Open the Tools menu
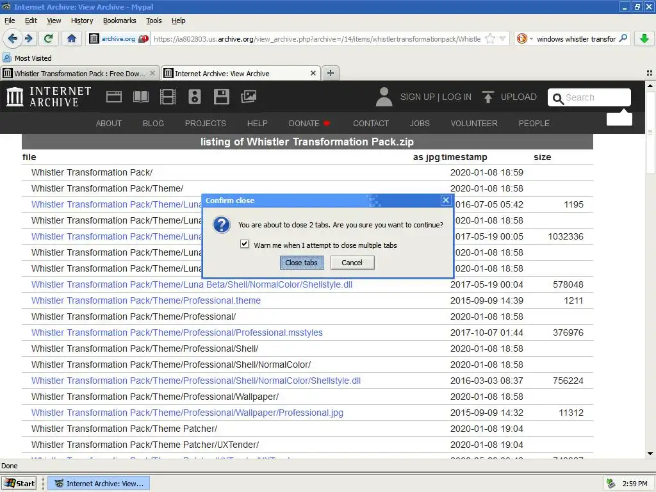The image size is (656, 492). click(x=154, y=20)
